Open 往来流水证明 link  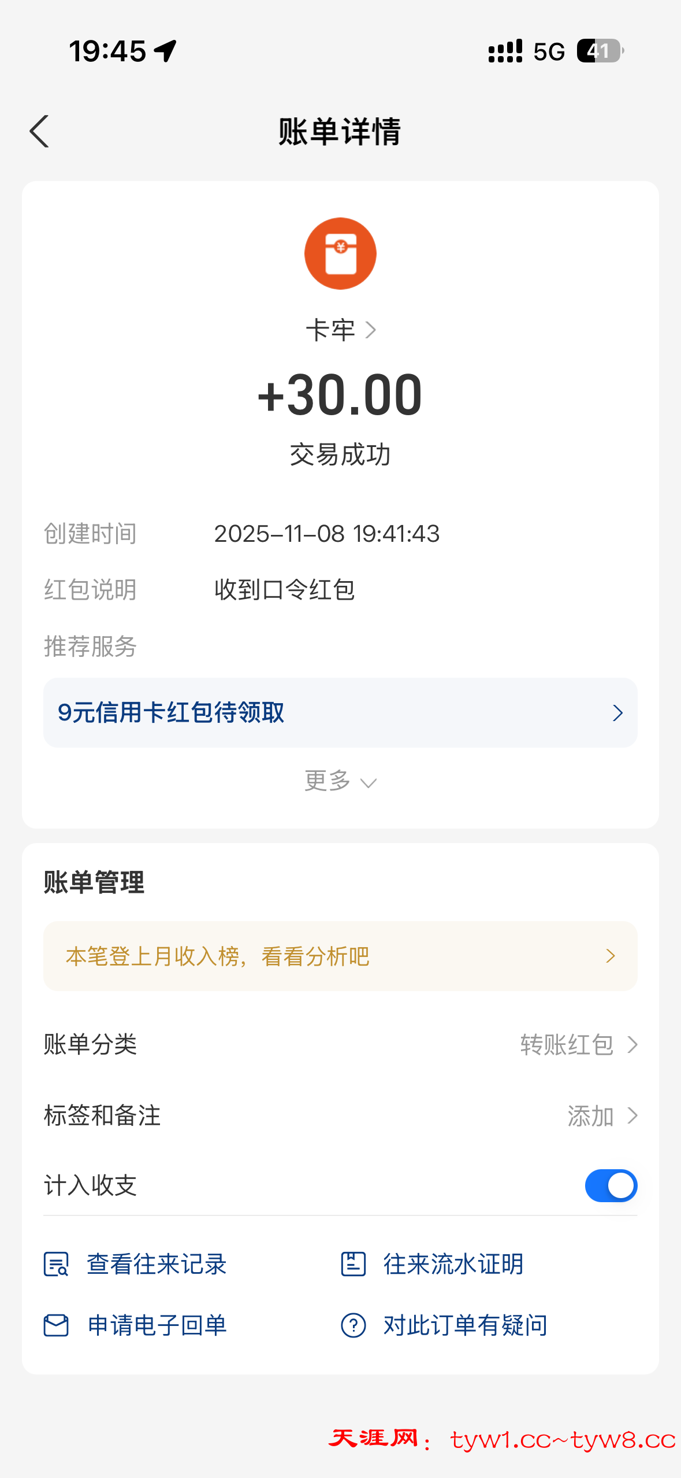coord(453,1264)
